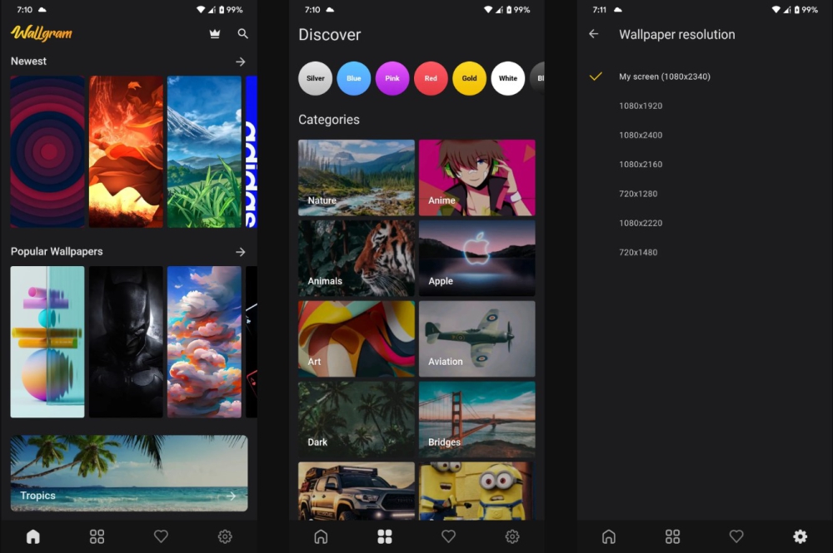Tap the categories grid icon on the Wallpaper resolution screen

tap(672, 536)
